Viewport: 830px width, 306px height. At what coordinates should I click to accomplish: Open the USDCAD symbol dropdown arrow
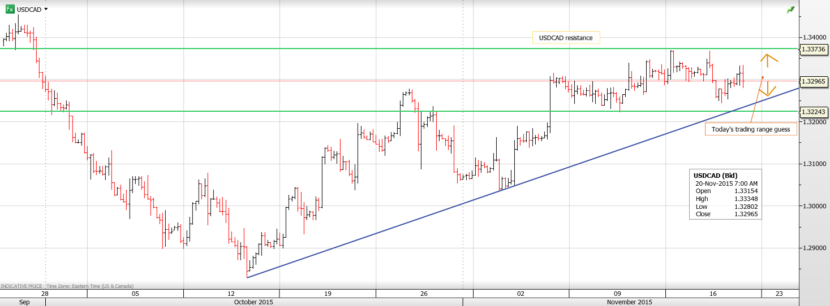tap(46, 9)
